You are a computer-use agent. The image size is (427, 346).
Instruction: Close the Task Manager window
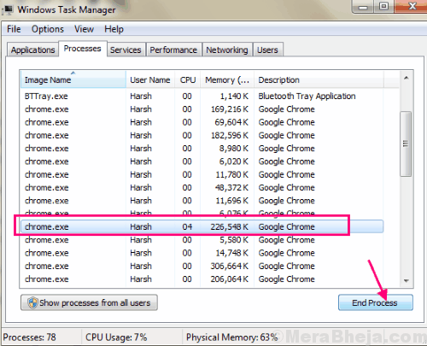tap(412, 7)
